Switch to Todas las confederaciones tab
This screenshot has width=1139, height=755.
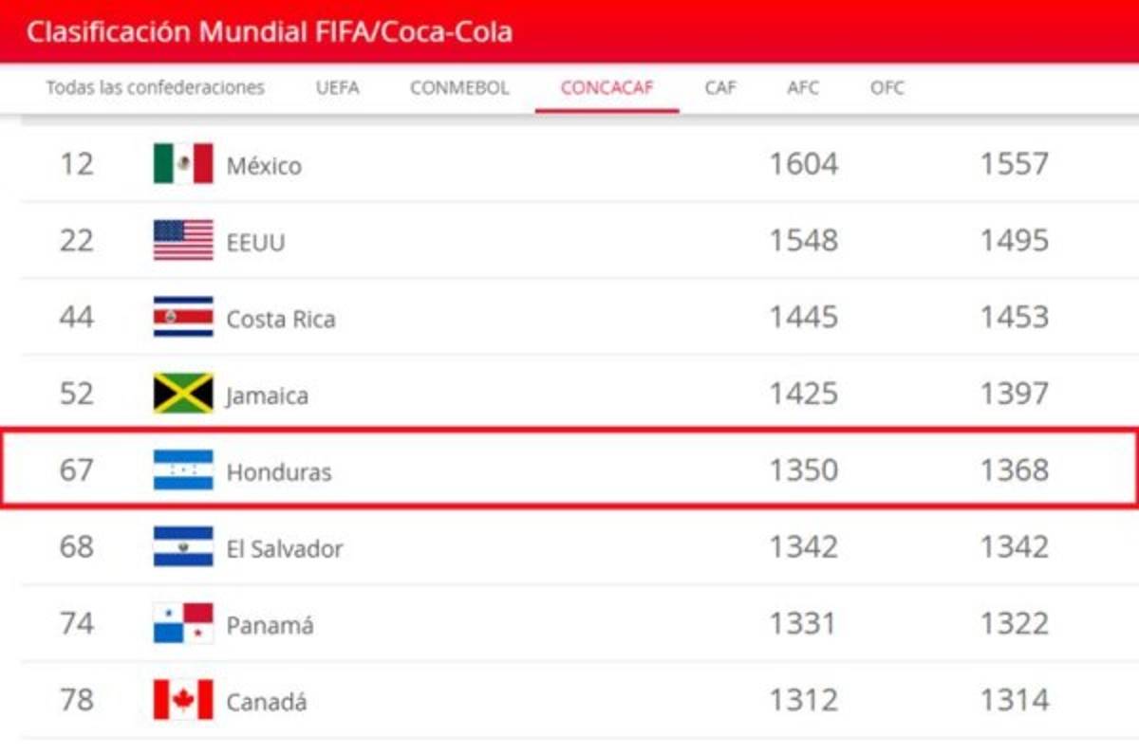tap(156, 88)
